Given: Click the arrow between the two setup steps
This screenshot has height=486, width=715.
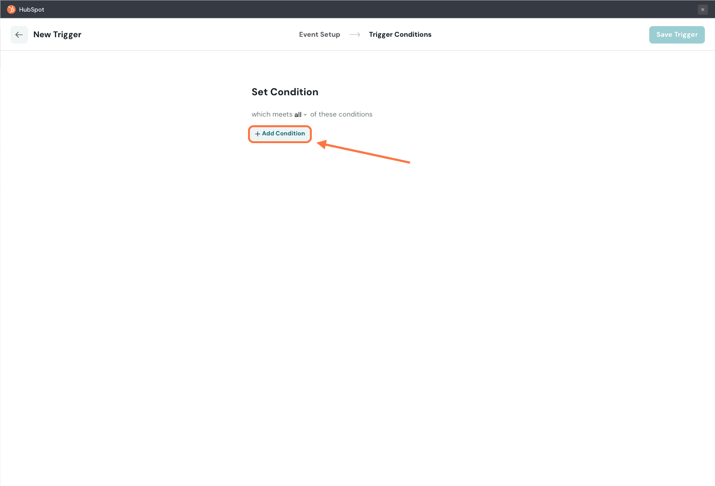Looking at the screenshot, I should point(355,35).
